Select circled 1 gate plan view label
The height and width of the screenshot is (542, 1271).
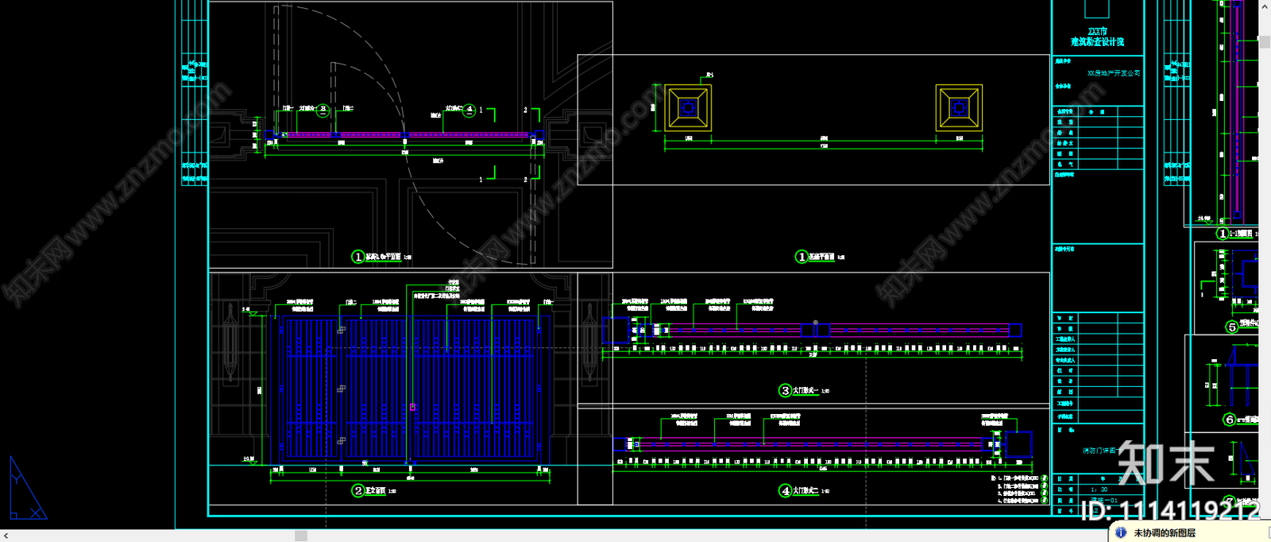click(358, 257)
